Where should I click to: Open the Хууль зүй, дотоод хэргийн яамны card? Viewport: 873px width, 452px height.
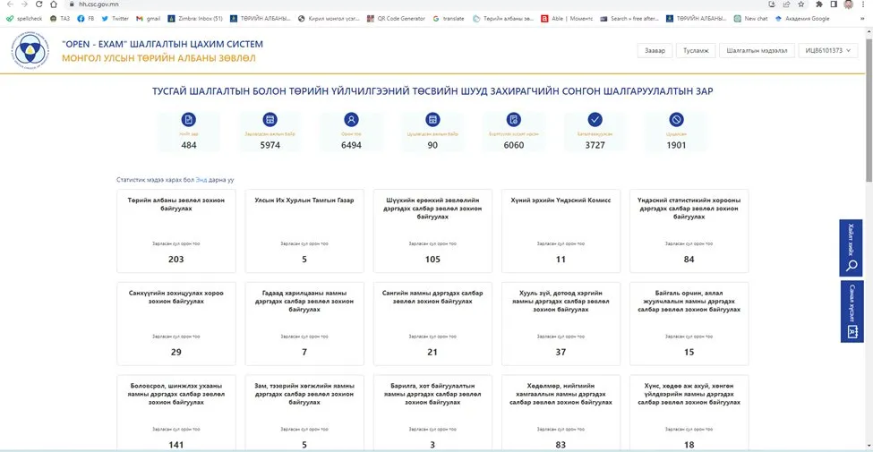561,324
